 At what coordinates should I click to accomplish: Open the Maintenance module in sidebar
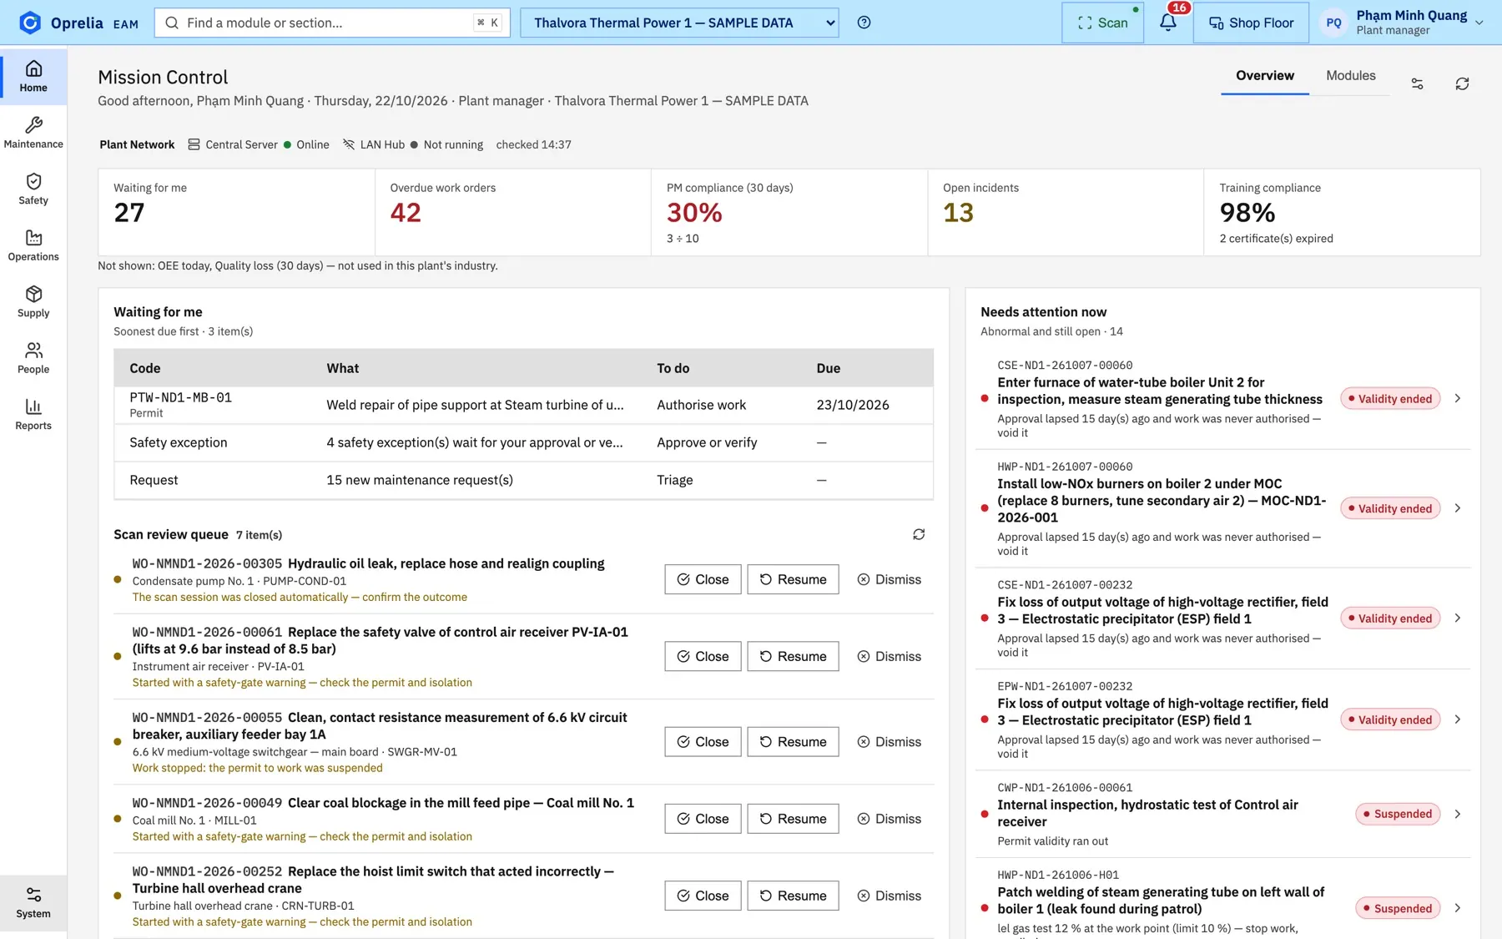(x=33, y=133)
